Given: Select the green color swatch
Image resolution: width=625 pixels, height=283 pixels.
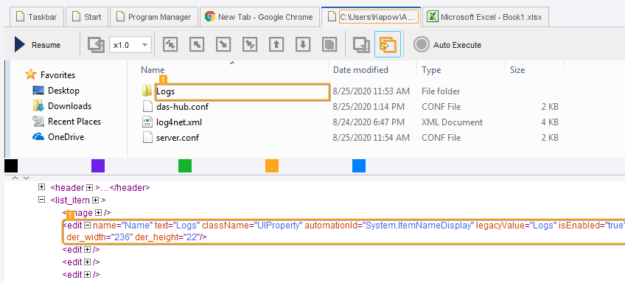Looking at the screenshot, I should (x=185, y=166).
